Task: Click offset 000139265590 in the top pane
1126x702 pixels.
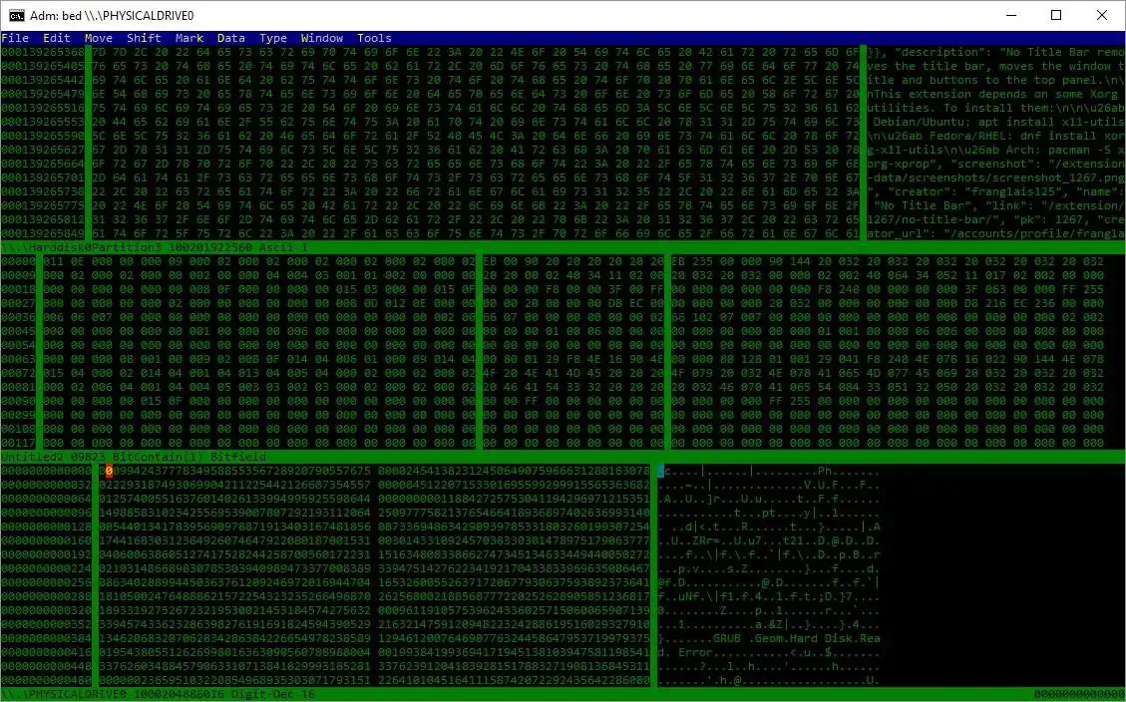Action: pyautogui.click(x=43, y=136)
